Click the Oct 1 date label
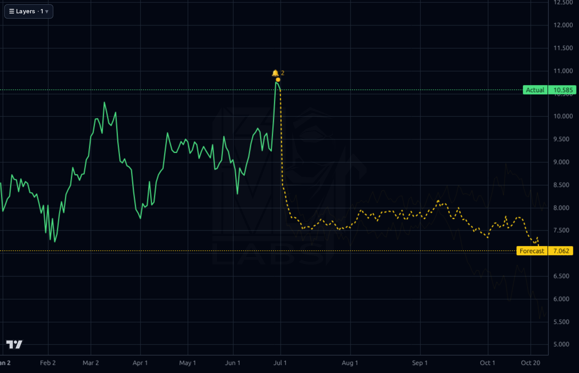 (487, 363)
